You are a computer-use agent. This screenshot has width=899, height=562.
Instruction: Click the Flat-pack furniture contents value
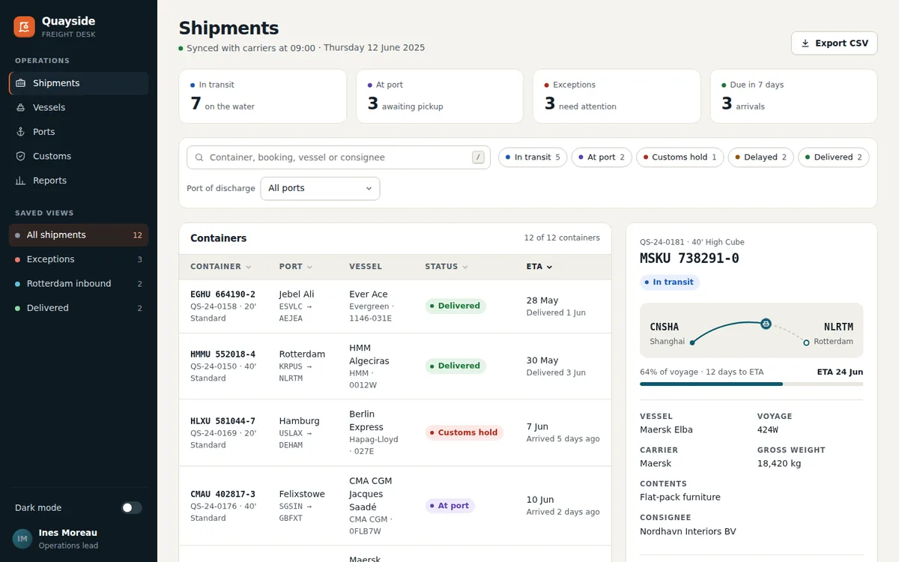tap(680, 498)
